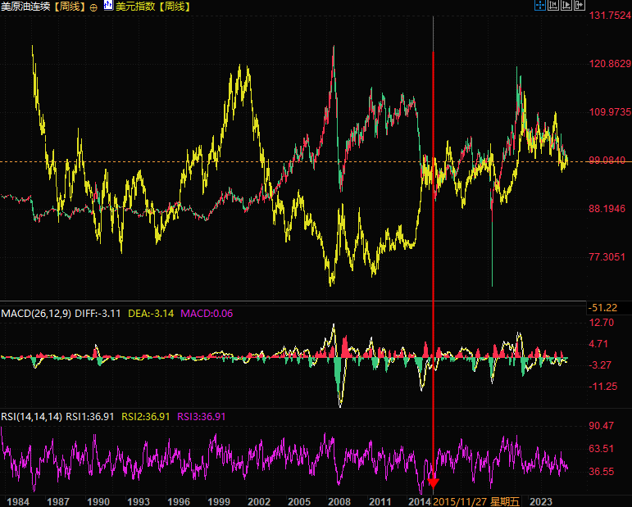Click the blue crosshair icon at top right
This screenshot has height=507, width=632.
point(539,7)
